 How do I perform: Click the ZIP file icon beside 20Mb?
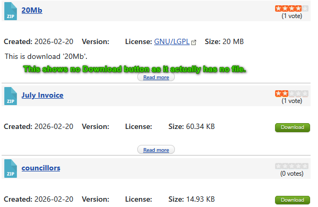[11, 11]
